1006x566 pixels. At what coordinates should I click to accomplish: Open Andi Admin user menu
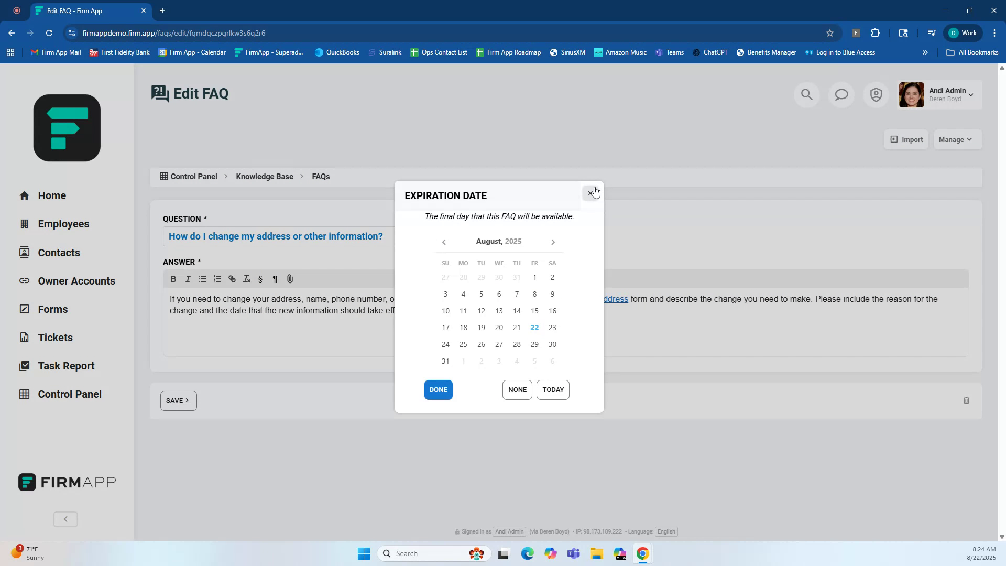click(940, 95)
